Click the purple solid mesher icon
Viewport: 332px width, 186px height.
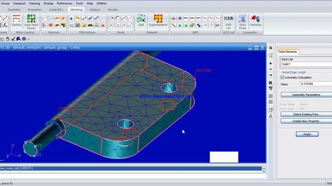[x=44, y=25]
